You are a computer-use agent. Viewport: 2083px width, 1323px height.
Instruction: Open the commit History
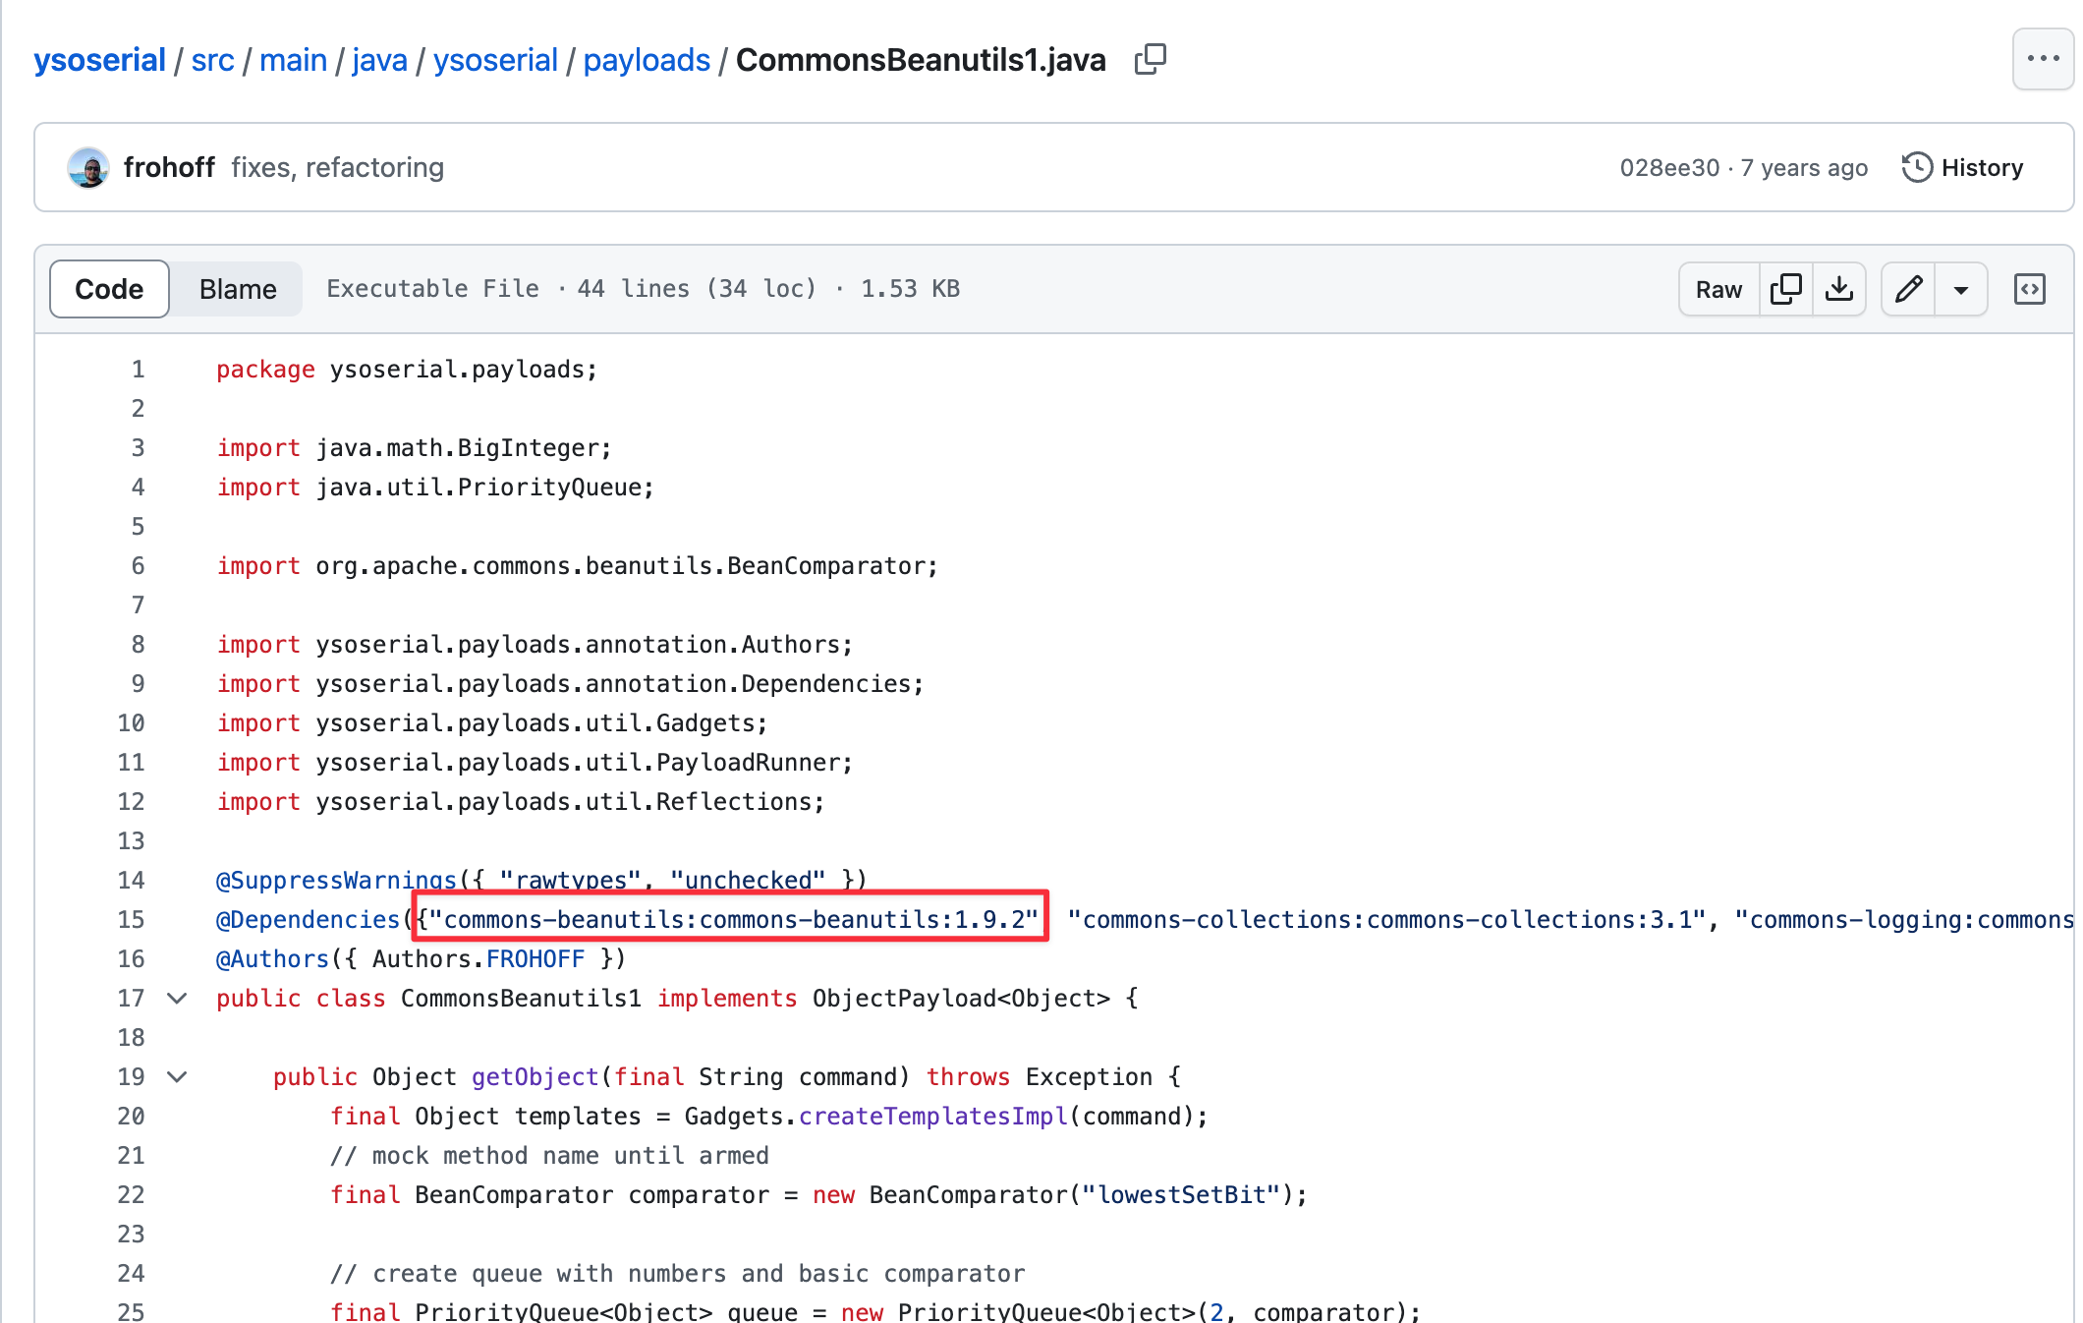(x=1962, y=168)
